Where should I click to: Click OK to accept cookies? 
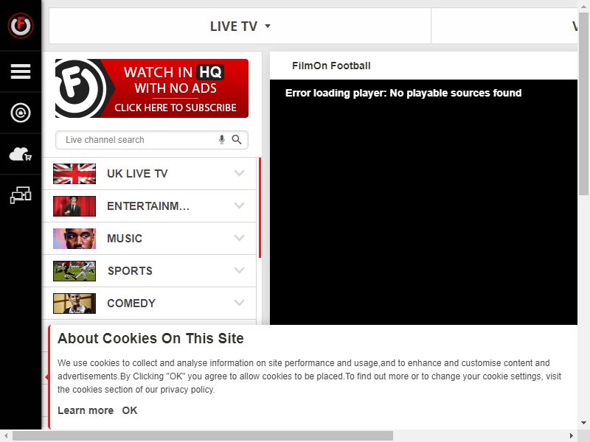130,410
